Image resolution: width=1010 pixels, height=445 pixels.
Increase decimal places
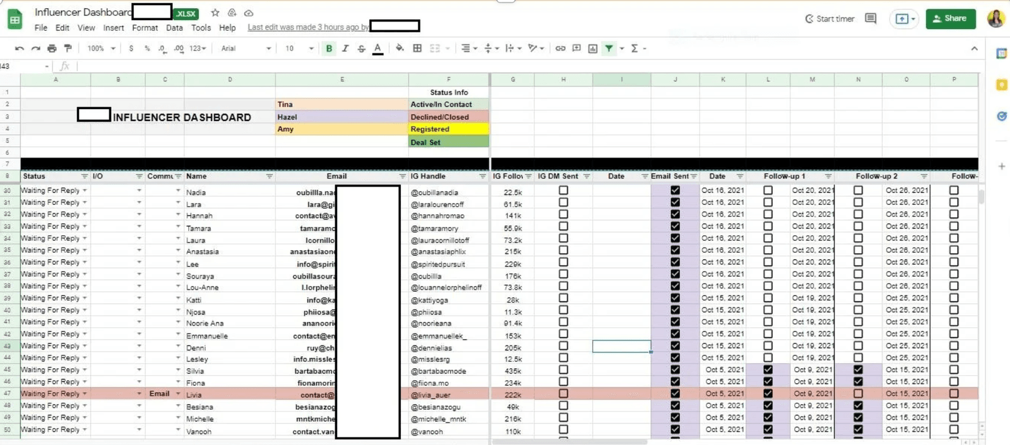tap(179, 49)
